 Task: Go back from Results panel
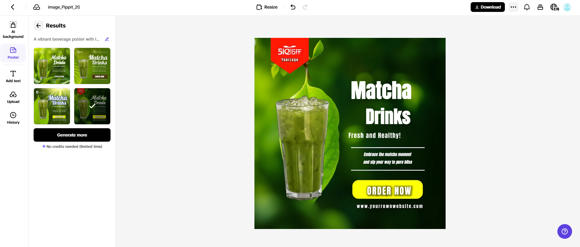click(x=38, y=26)
